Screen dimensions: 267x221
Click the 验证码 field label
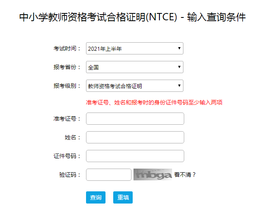[x=70, y=175]
